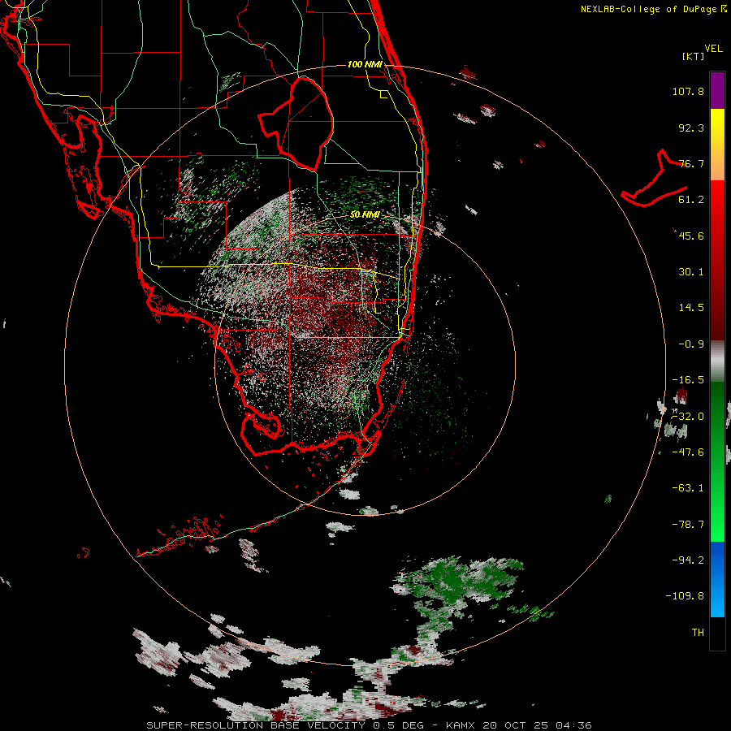Viewport: 731px width, 731px height.
Task: Click the 45.6 velocity value
Action: coord(691,236)
